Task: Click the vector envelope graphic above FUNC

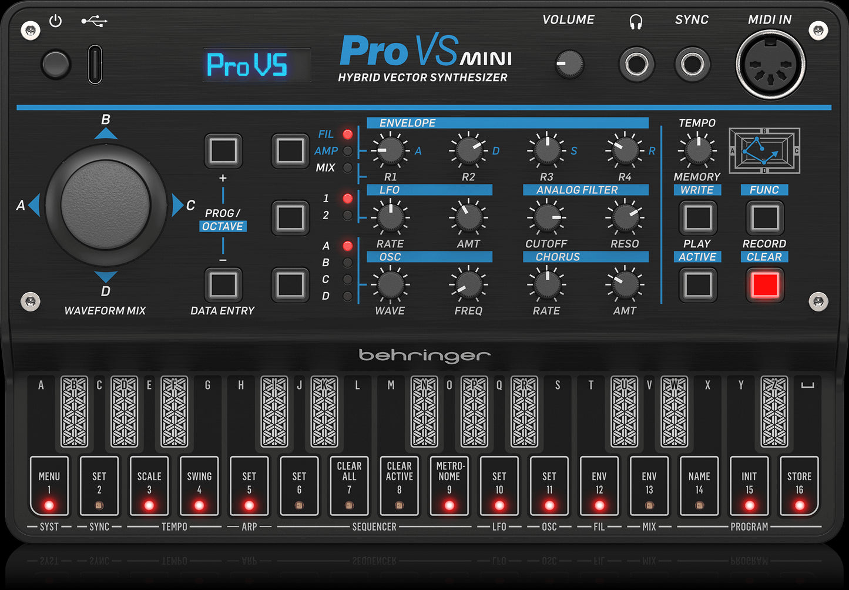Action: coord(764,152)
